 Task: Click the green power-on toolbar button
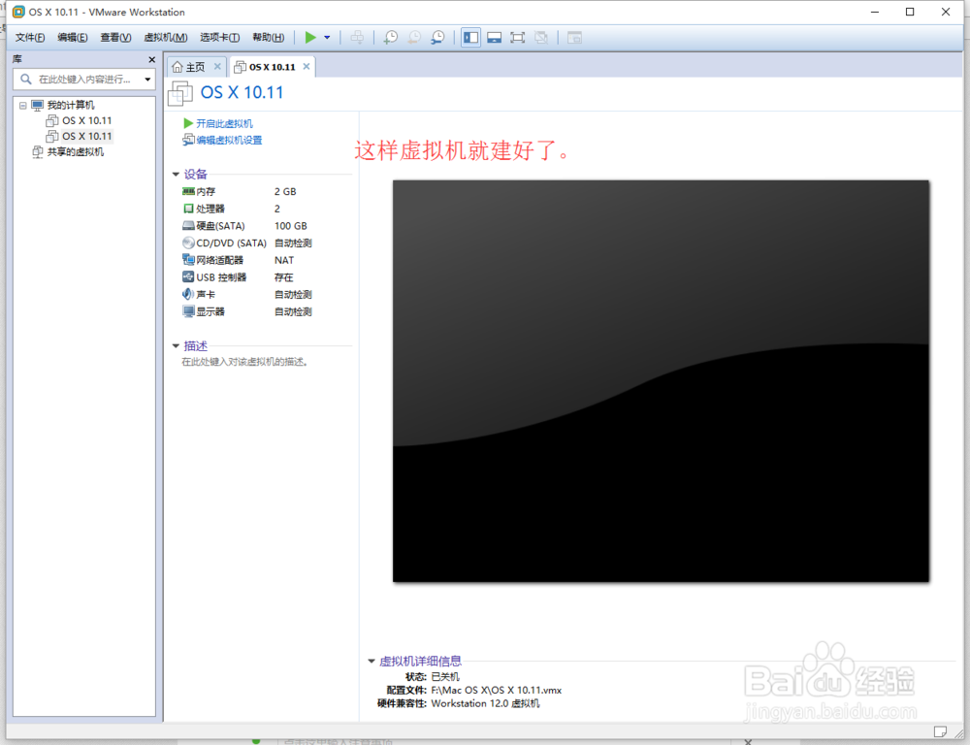310,37
